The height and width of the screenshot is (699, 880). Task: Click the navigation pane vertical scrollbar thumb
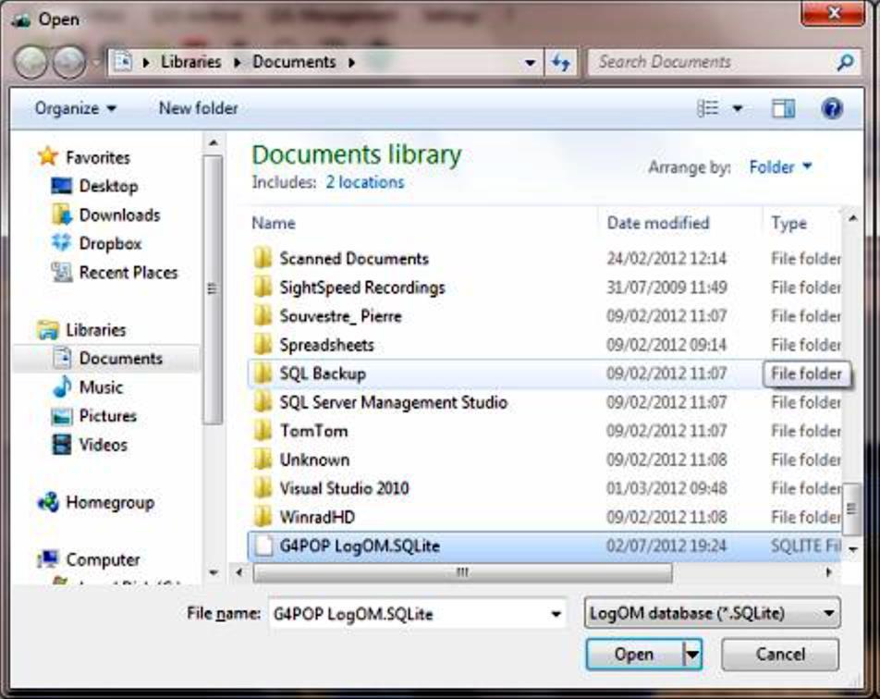point(213,289)
